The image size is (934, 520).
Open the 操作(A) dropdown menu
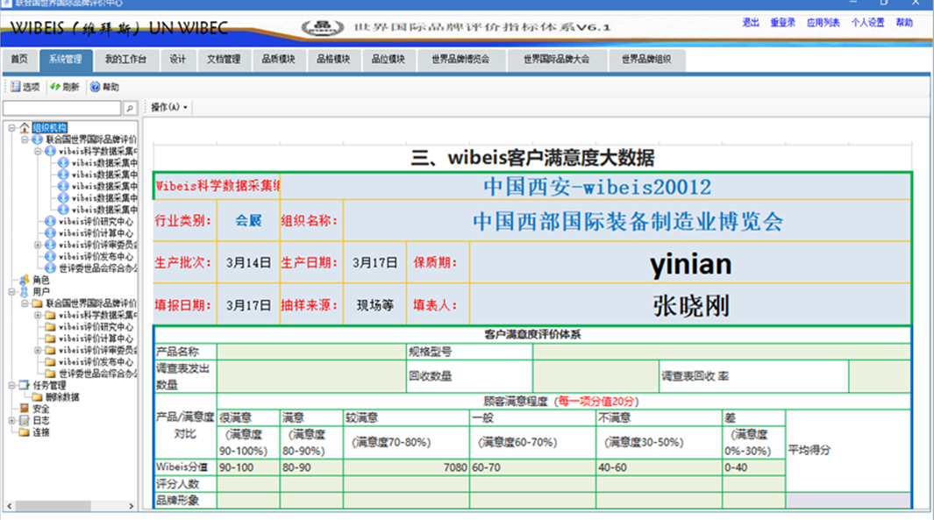pyautogui.click(x=169, y=107)
